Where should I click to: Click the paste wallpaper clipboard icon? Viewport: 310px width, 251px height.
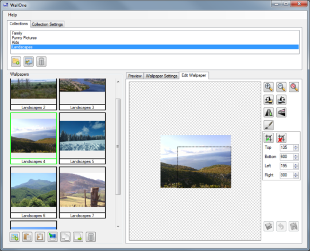click(x=27, y=237)
